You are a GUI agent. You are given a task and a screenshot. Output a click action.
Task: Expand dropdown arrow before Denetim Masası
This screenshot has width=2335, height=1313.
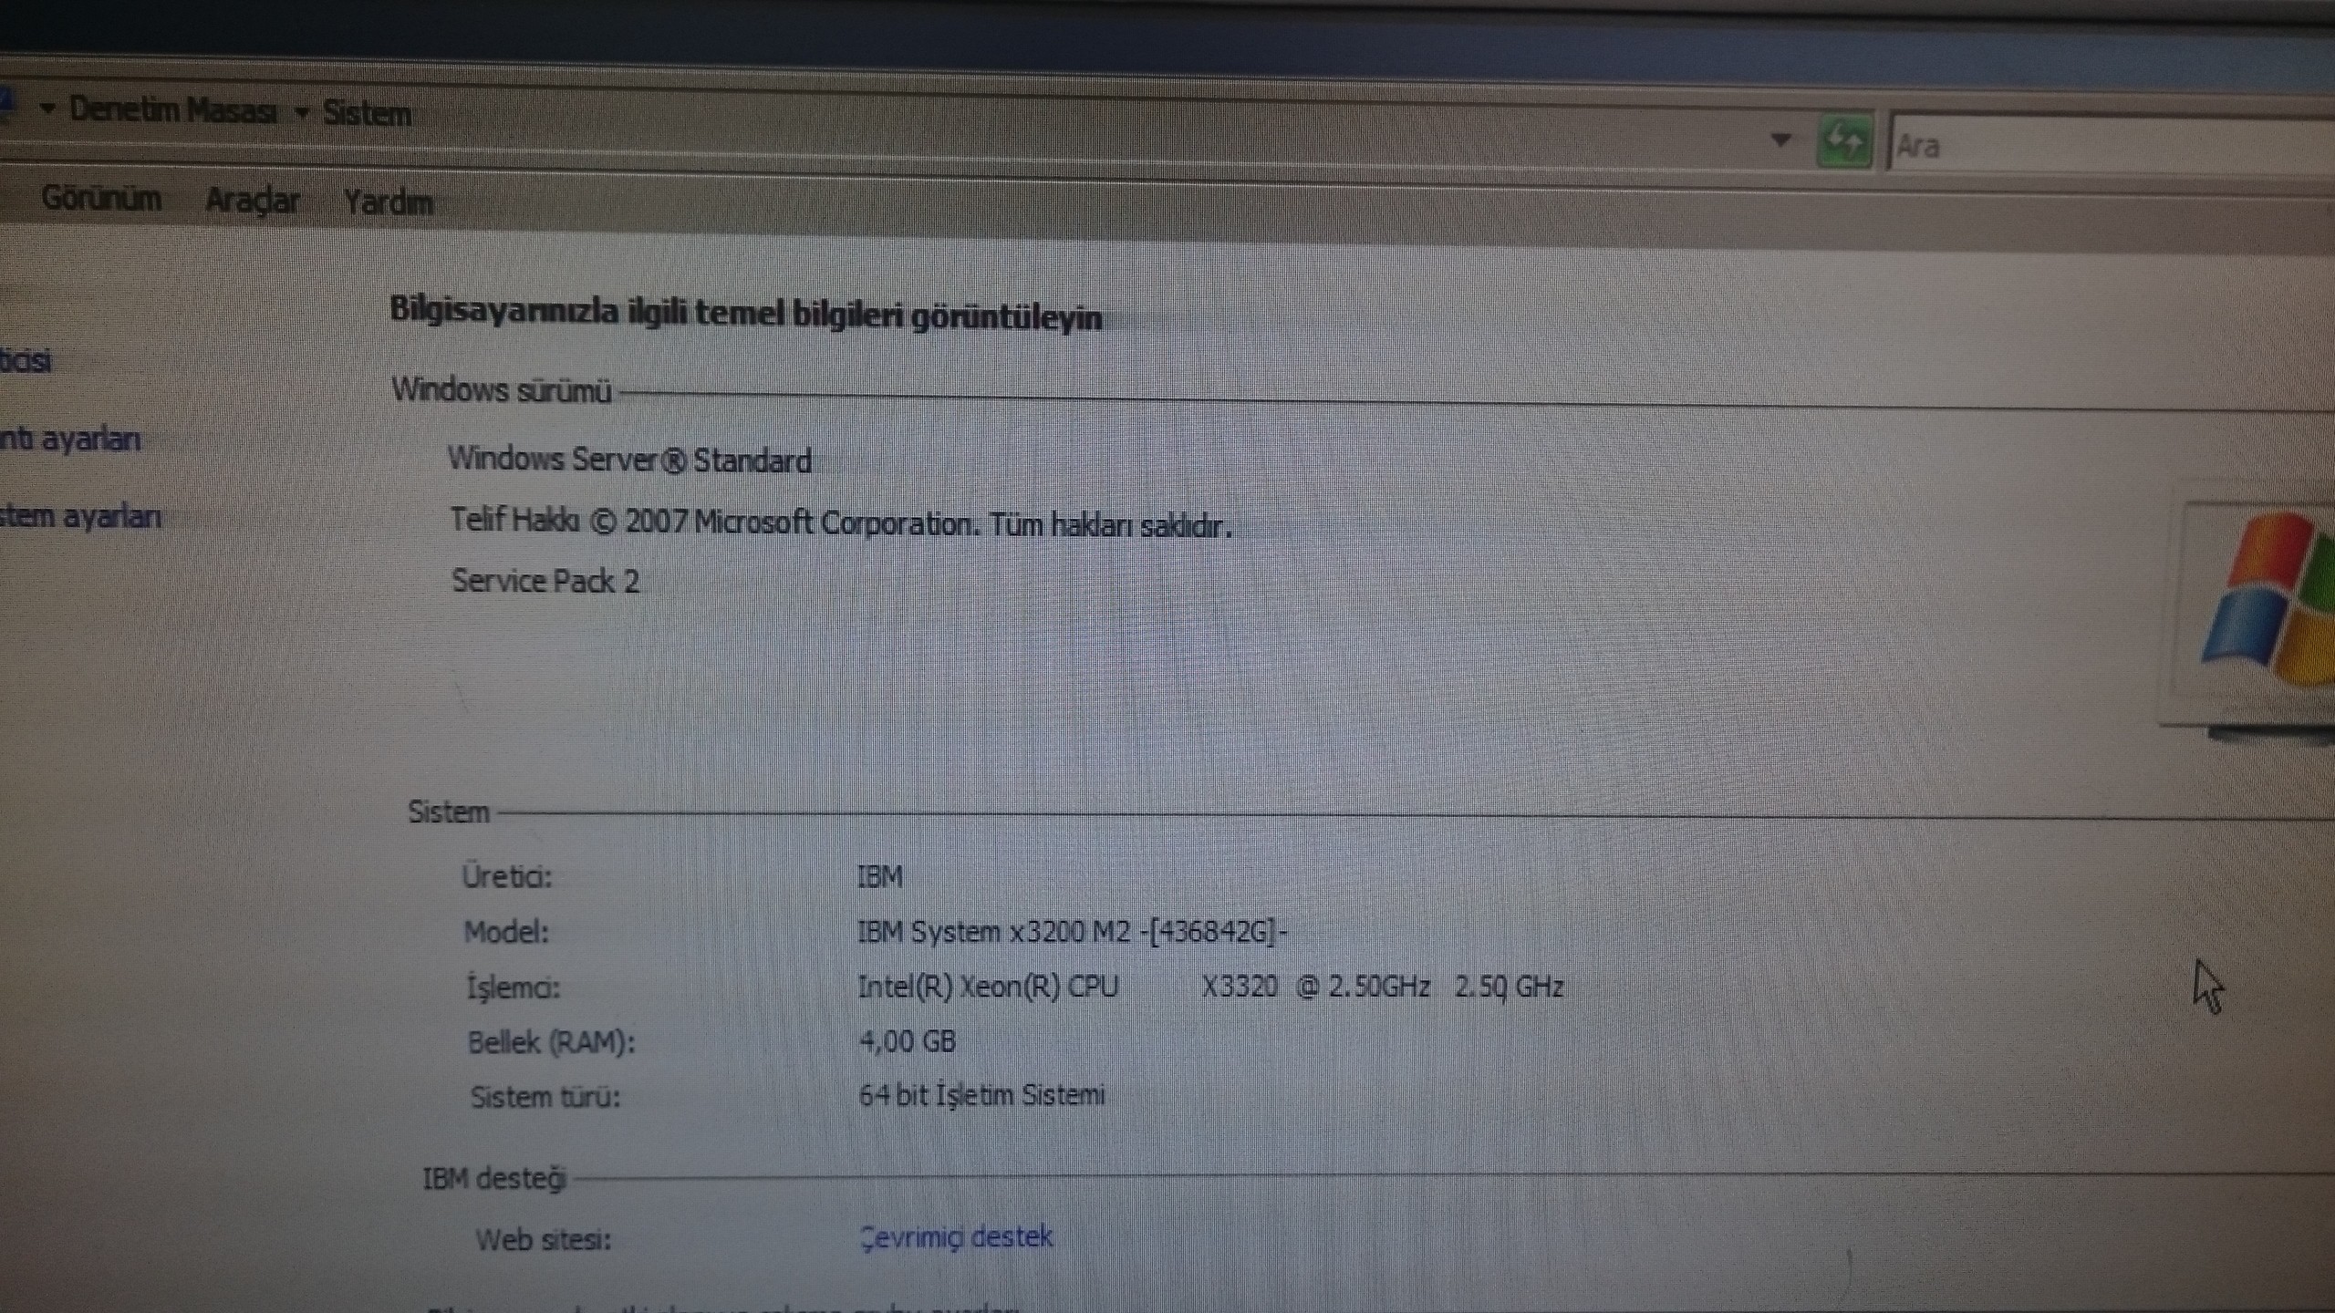coord(48,109)
